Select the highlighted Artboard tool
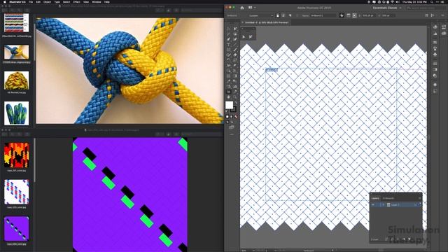Image resolution: width=448 pixels, height=252 pixels. click(x=229, y=92)
